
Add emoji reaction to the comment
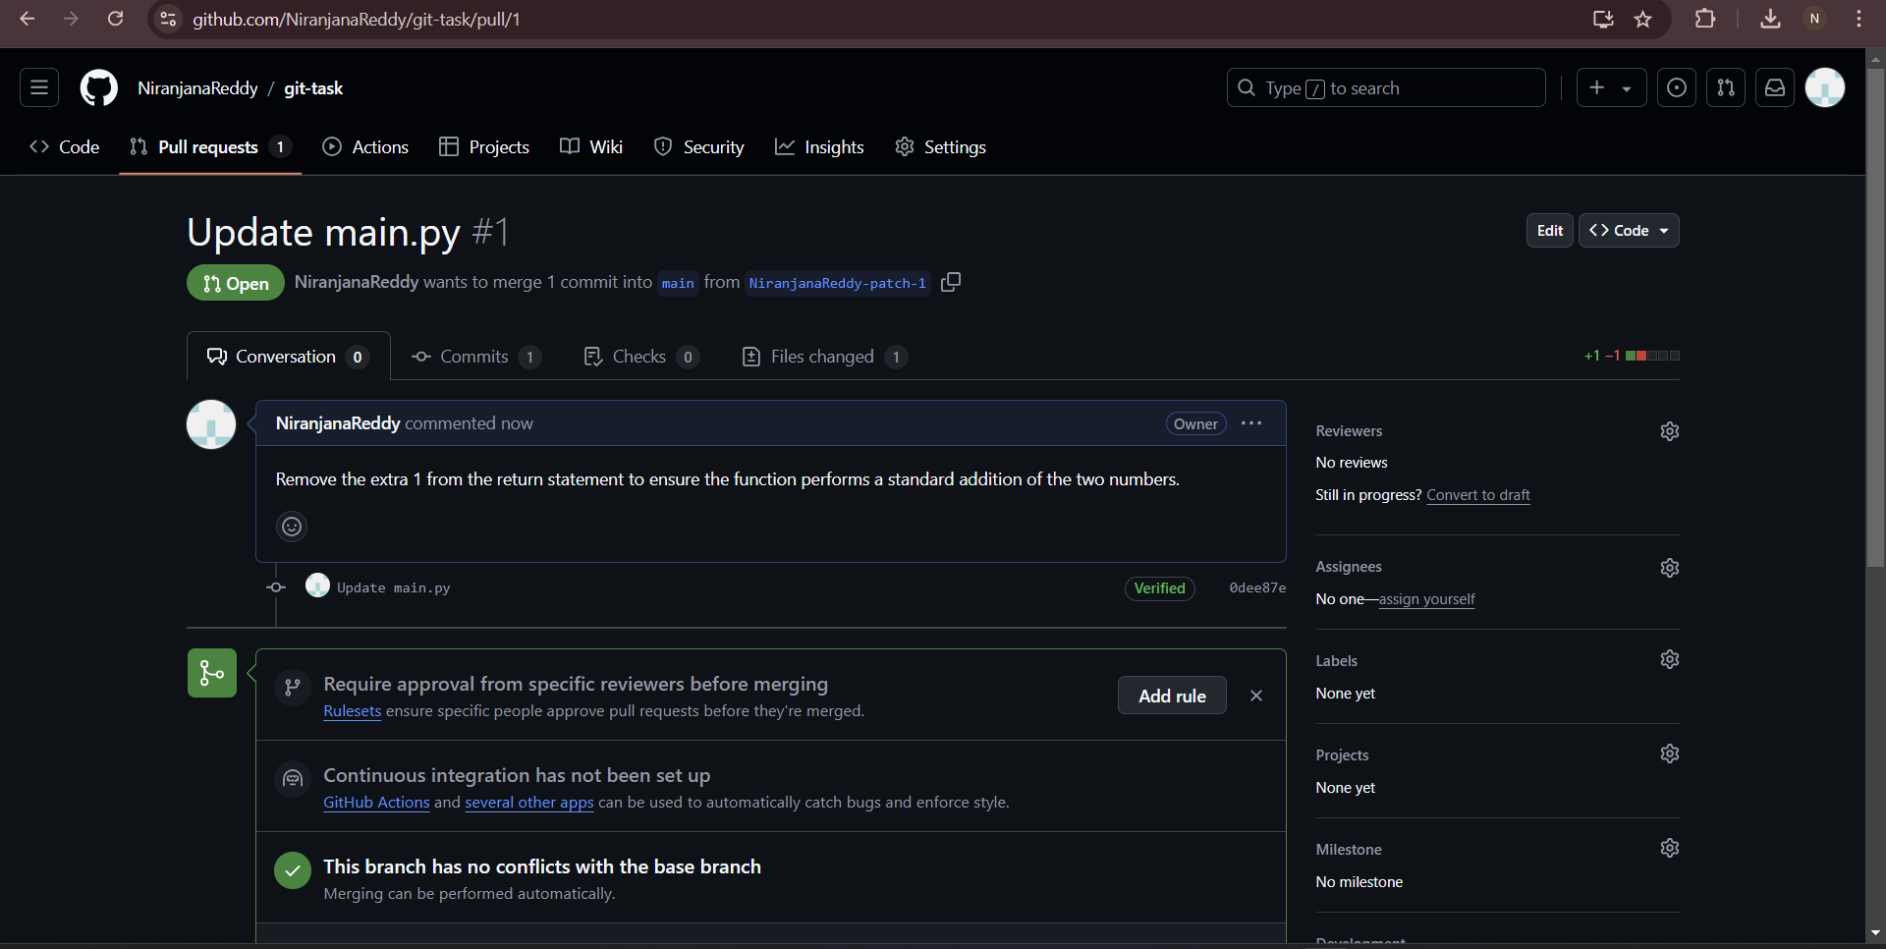click(x=292, y=527)
